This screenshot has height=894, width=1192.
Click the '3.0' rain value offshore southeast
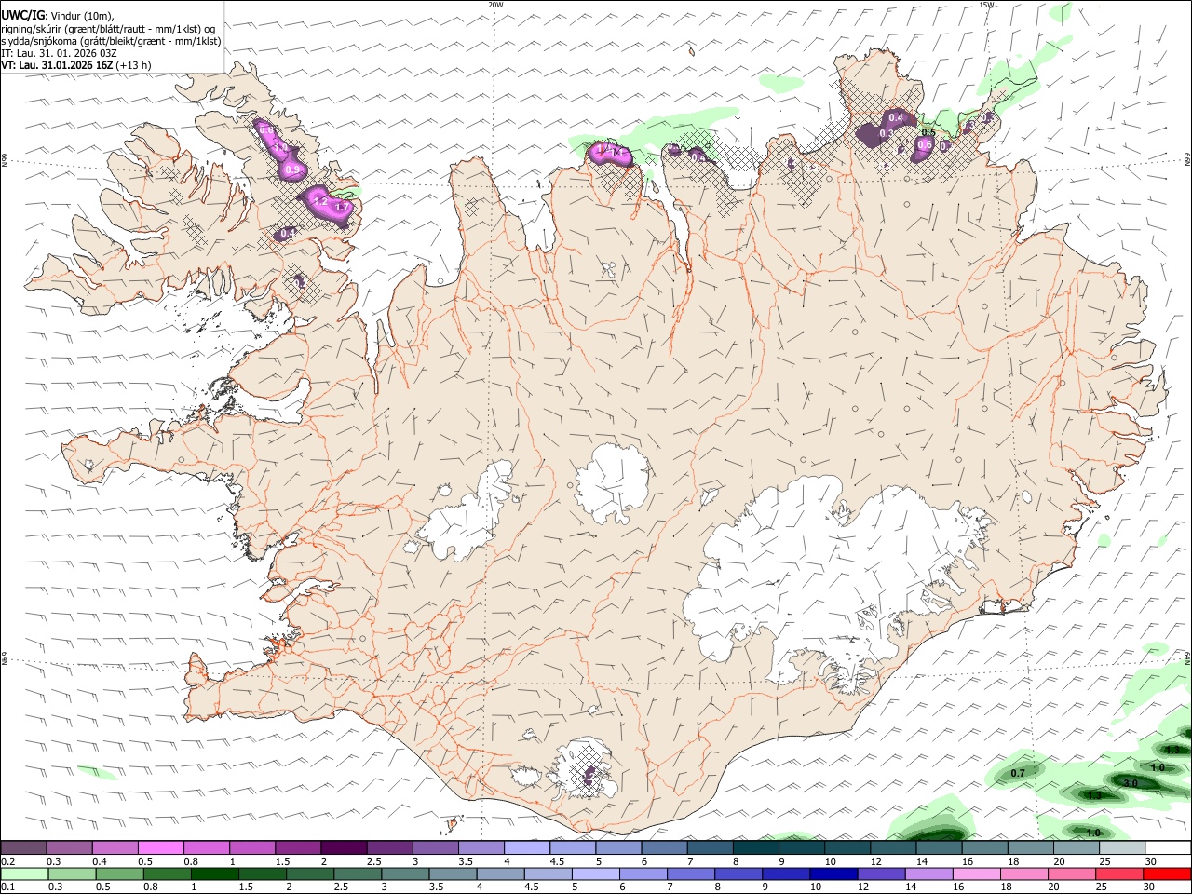1131,783
